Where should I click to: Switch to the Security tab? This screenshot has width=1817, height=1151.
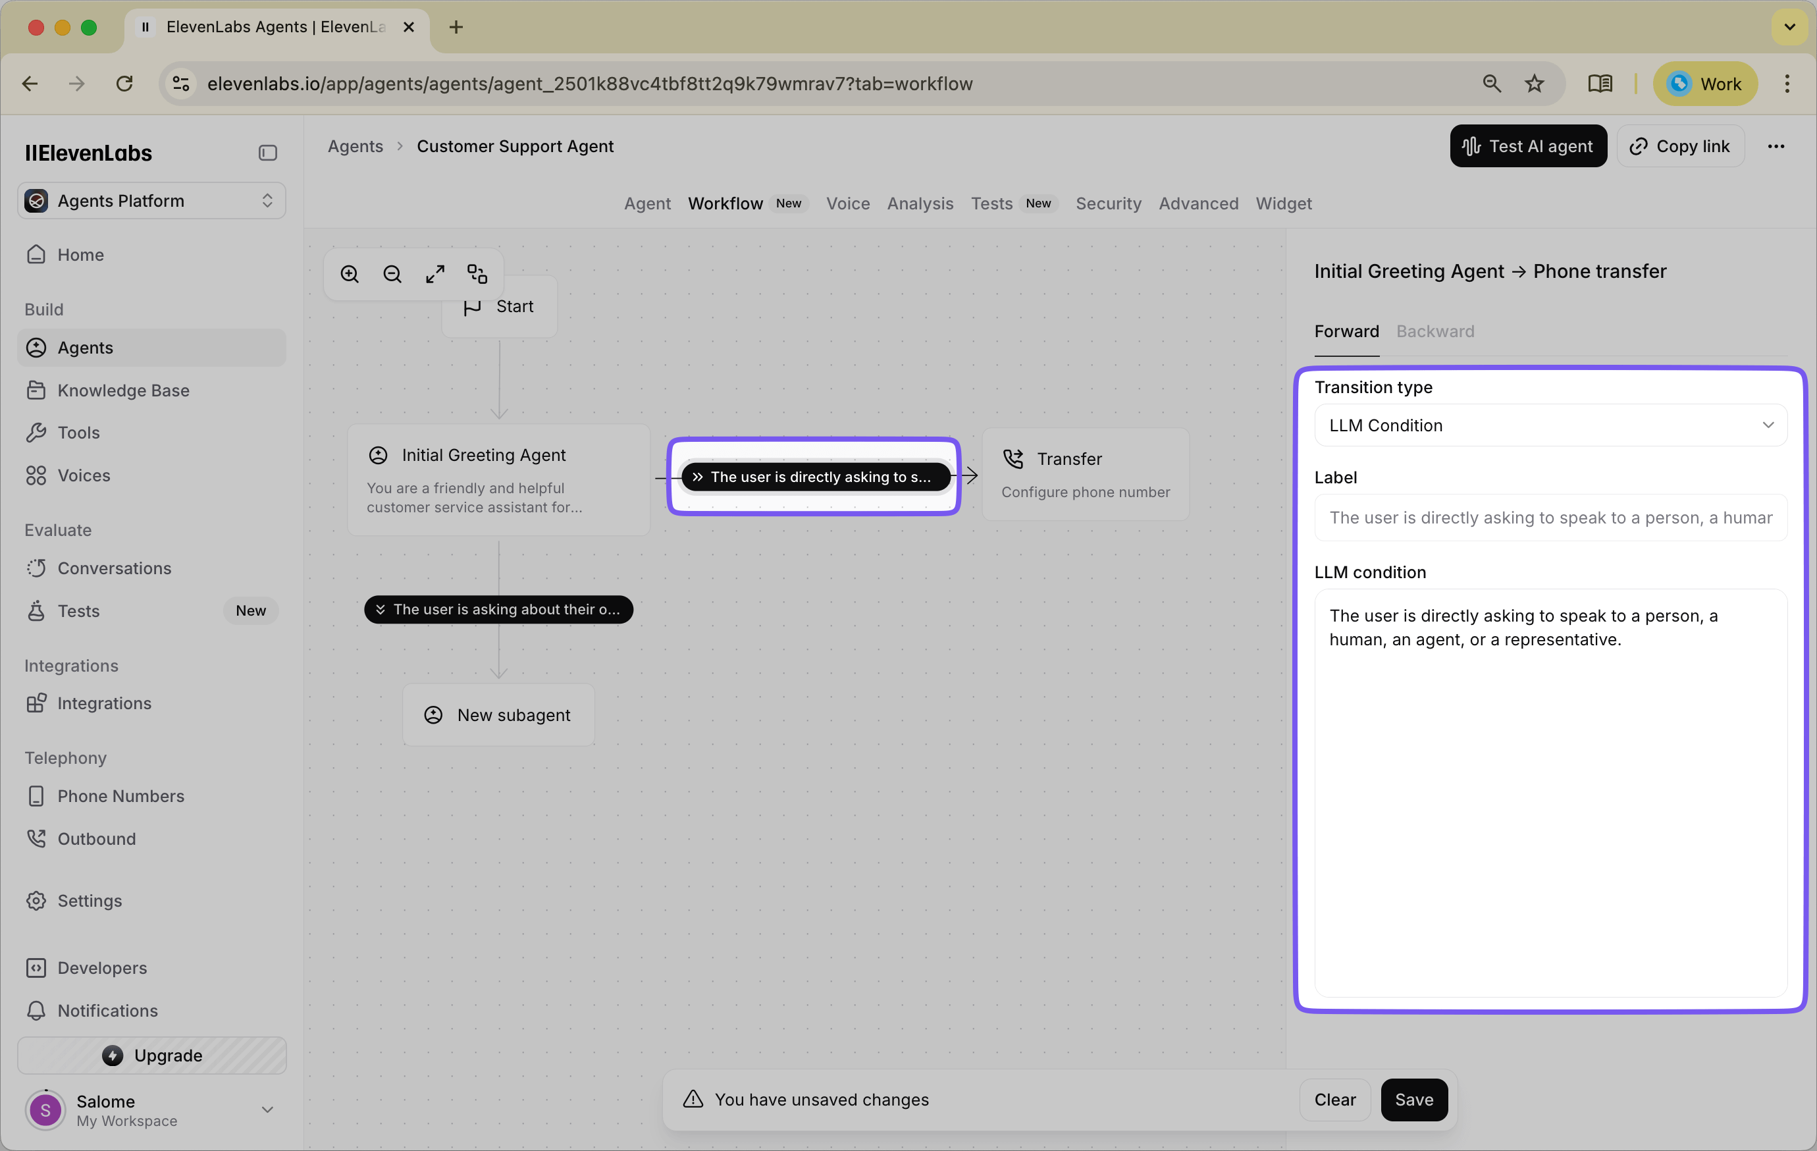[x=1108, y=203]
